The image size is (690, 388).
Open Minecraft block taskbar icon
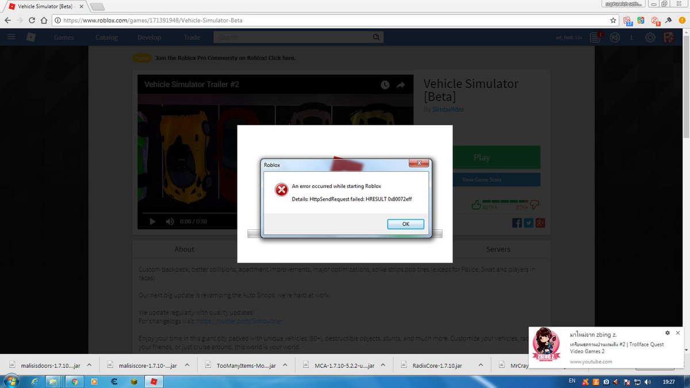134,381
